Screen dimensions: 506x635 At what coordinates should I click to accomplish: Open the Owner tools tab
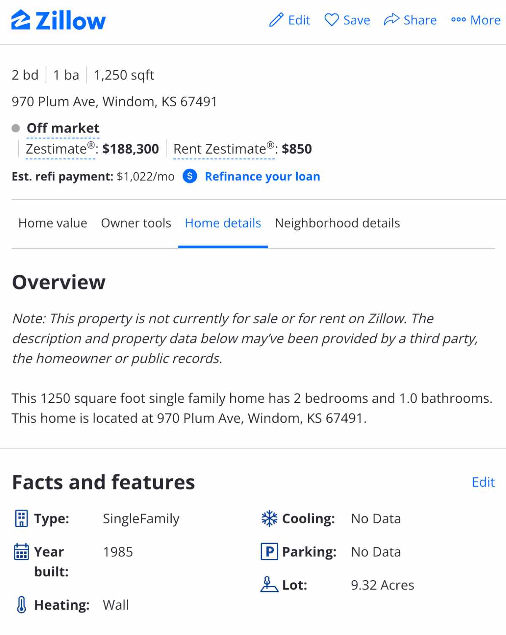[136, 223]
